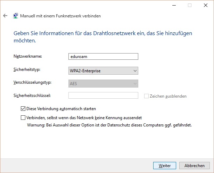The width and height of the screenshot is (214, 173).
Task: Click the Sicherheitsschlüssel label text
Action: point(32,96)
